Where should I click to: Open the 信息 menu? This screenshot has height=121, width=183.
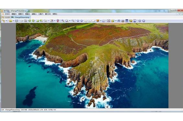pyautogui.click(x=55, y=14)
